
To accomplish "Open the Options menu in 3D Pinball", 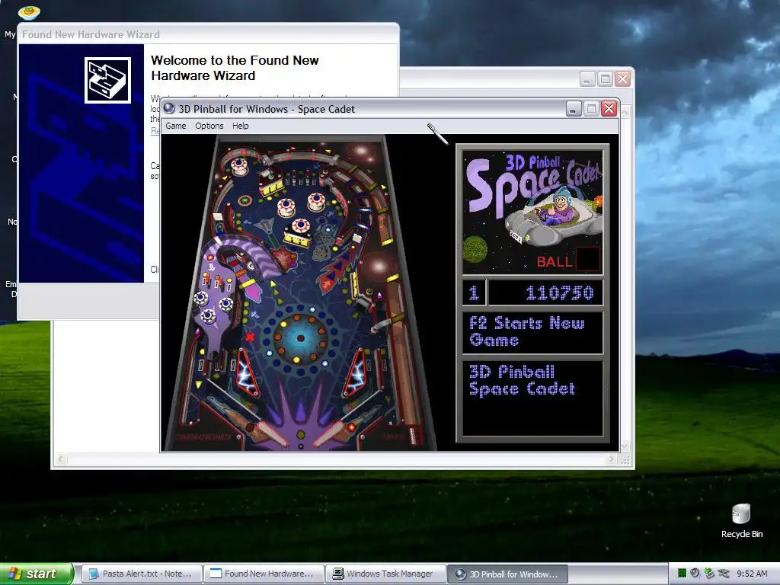I will 209,126.
